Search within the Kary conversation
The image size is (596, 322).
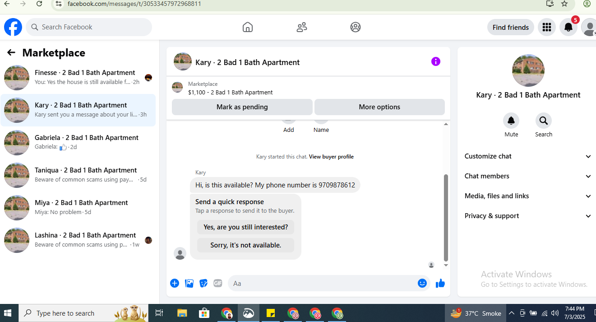click(544, 121)
